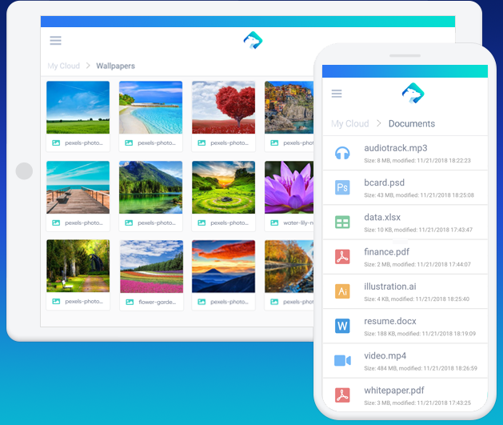Image resolution: width=503 pixels, height=425 pixels.
Task: Click the Photoshop icon for bcard.psd
Action: point(342,187)
